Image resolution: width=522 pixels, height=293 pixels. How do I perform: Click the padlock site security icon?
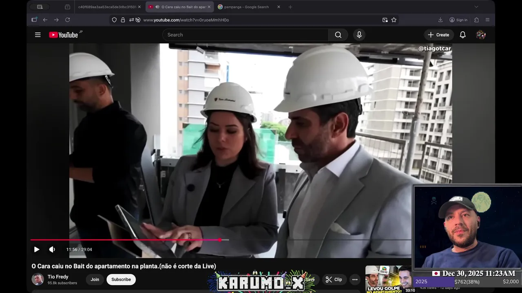[x=123, y=20]
